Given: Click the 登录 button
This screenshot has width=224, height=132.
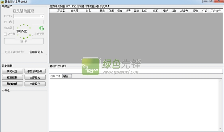Looking at the screenshot, I should [x=24, y=41].
